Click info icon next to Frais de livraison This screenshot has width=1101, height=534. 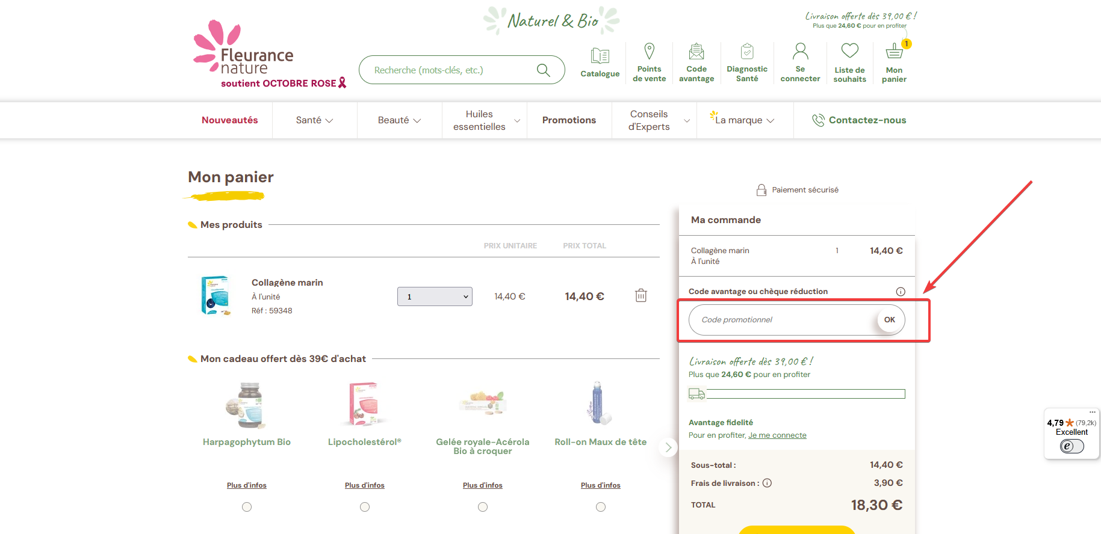(768, 483)
